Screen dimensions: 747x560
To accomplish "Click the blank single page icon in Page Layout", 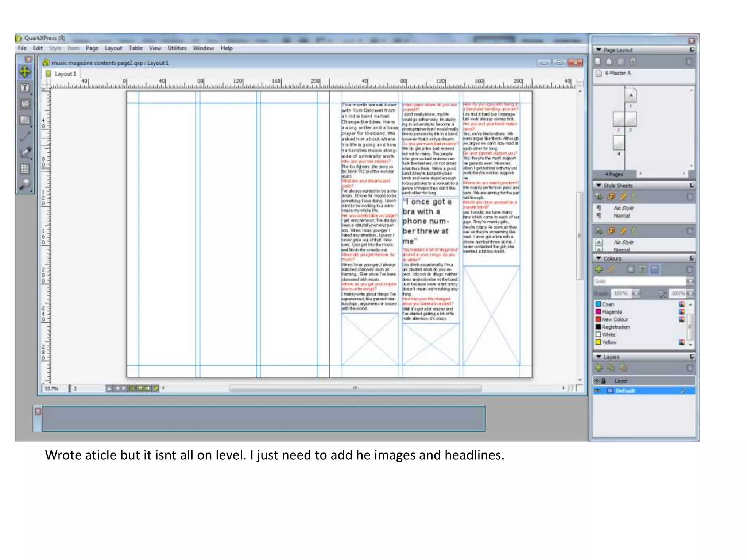I will pos(598,61).
